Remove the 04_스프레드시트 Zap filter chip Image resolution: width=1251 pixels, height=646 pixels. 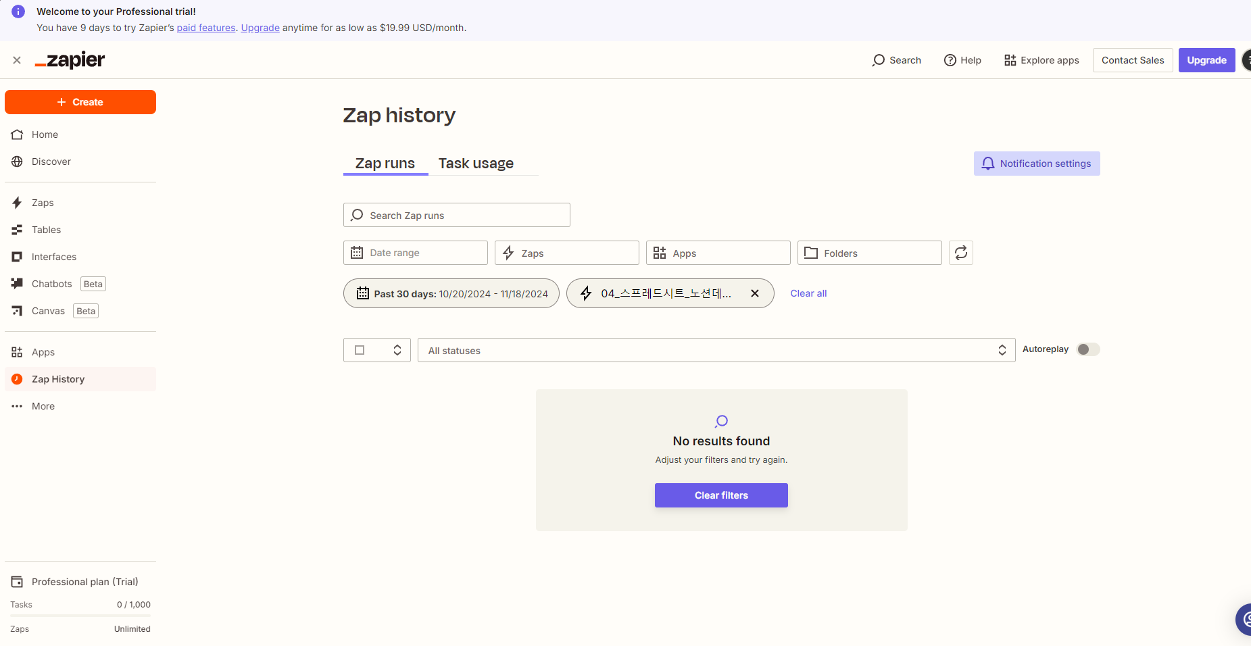(755, 293)
